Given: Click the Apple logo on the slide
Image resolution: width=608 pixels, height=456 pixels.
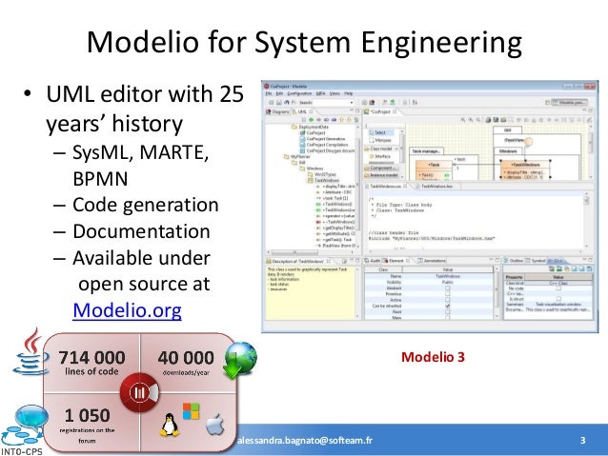Looking at the screenshot, I should coord(215,425).
